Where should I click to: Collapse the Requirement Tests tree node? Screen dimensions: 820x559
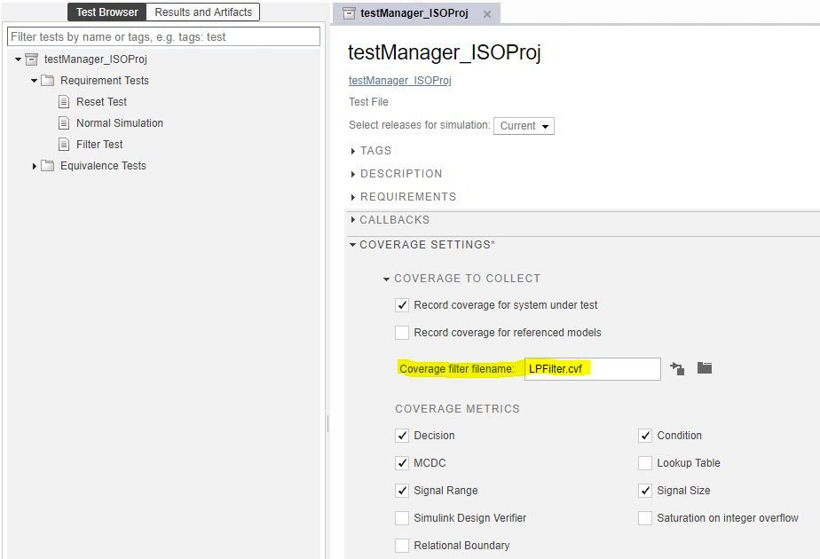click(33, 80)
